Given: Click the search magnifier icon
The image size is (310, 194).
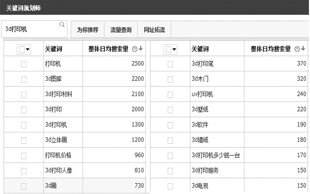Looking at the screenshot, I should 62,24.
